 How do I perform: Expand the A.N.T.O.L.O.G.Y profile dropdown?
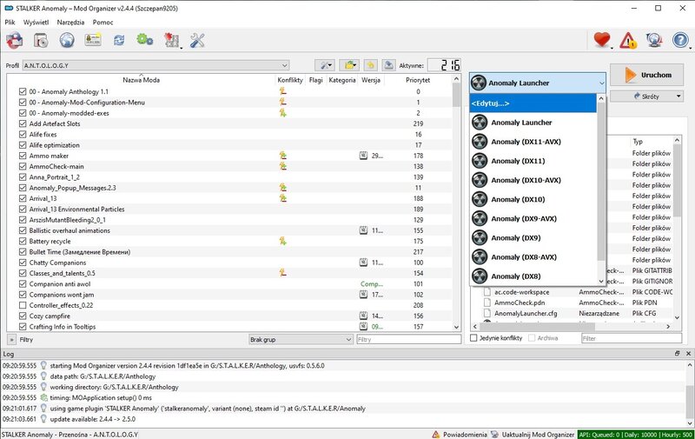tap(156, 65)
